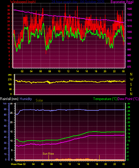The image size is (139, 168).
Task: Click the sunset vertical marker line near 18
Action: coord(99,158)
